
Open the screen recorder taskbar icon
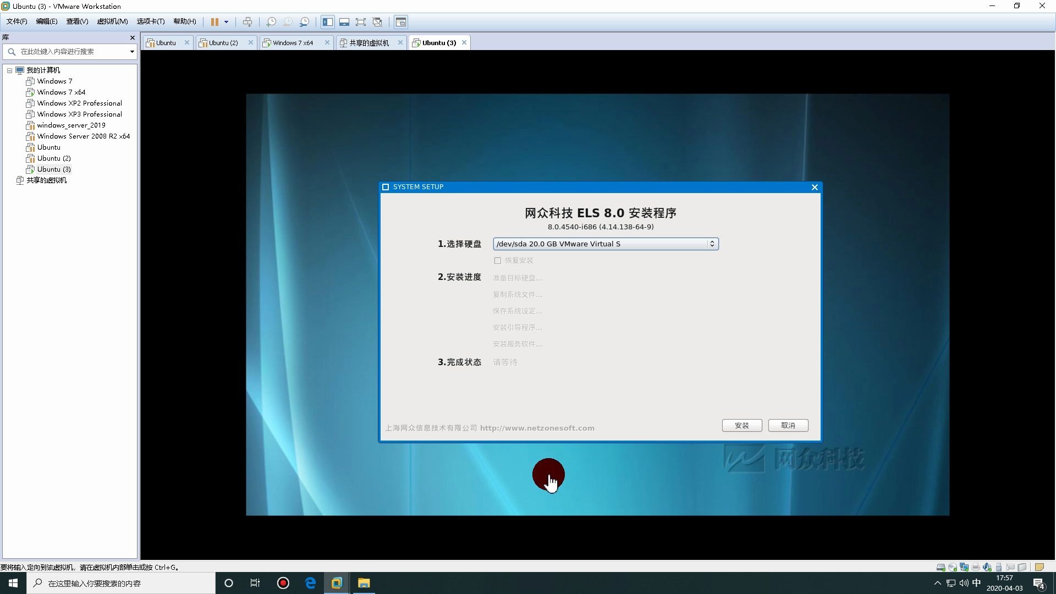click(283, 583)
